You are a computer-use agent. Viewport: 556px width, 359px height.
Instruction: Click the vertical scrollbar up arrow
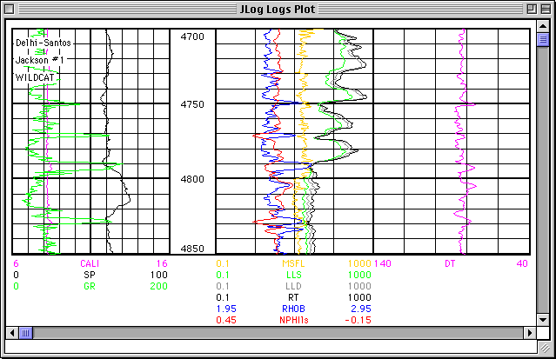[x=542, y=26]
